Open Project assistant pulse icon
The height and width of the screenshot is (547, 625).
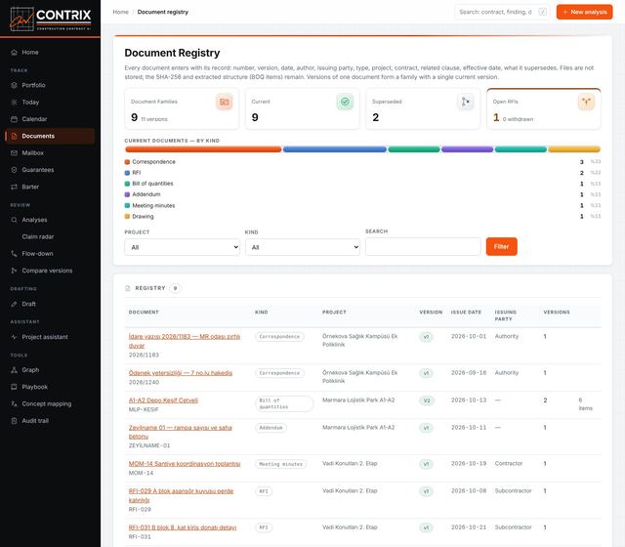(x=14, y=337)
